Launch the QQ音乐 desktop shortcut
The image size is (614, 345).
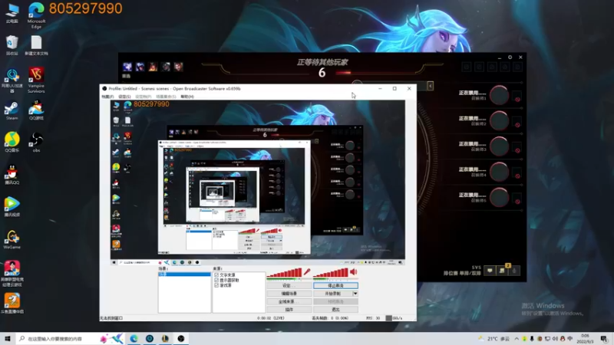pos(12,142)
